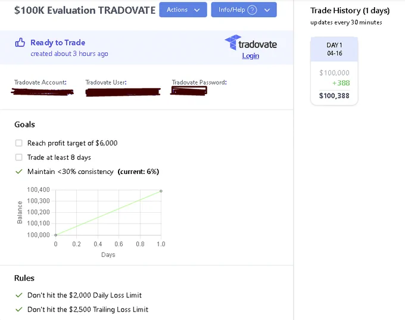Click 'Reach profit target of $6,000' label

[x=72, y=143]
